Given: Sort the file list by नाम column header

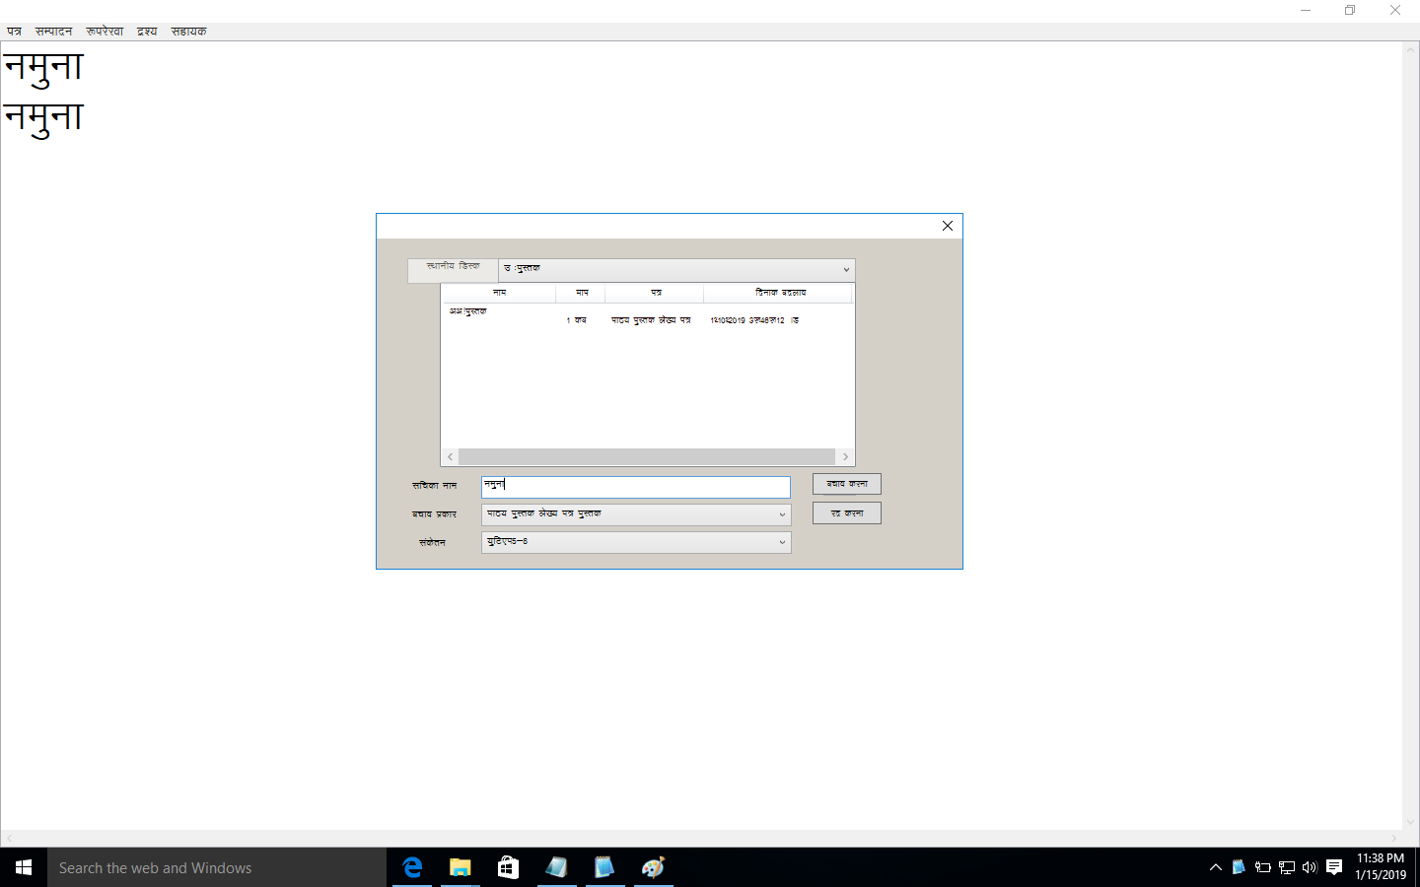Looking at the screenshot, I should pyautogui.click(x=499, y=293).
